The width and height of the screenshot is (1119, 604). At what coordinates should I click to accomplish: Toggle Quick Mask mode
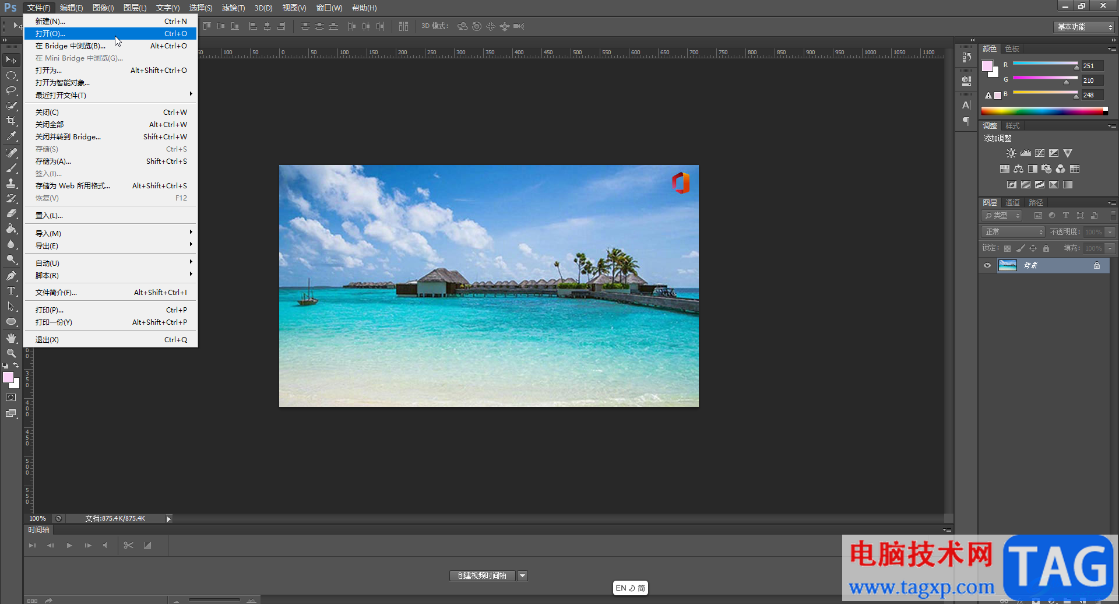point(11,398)
